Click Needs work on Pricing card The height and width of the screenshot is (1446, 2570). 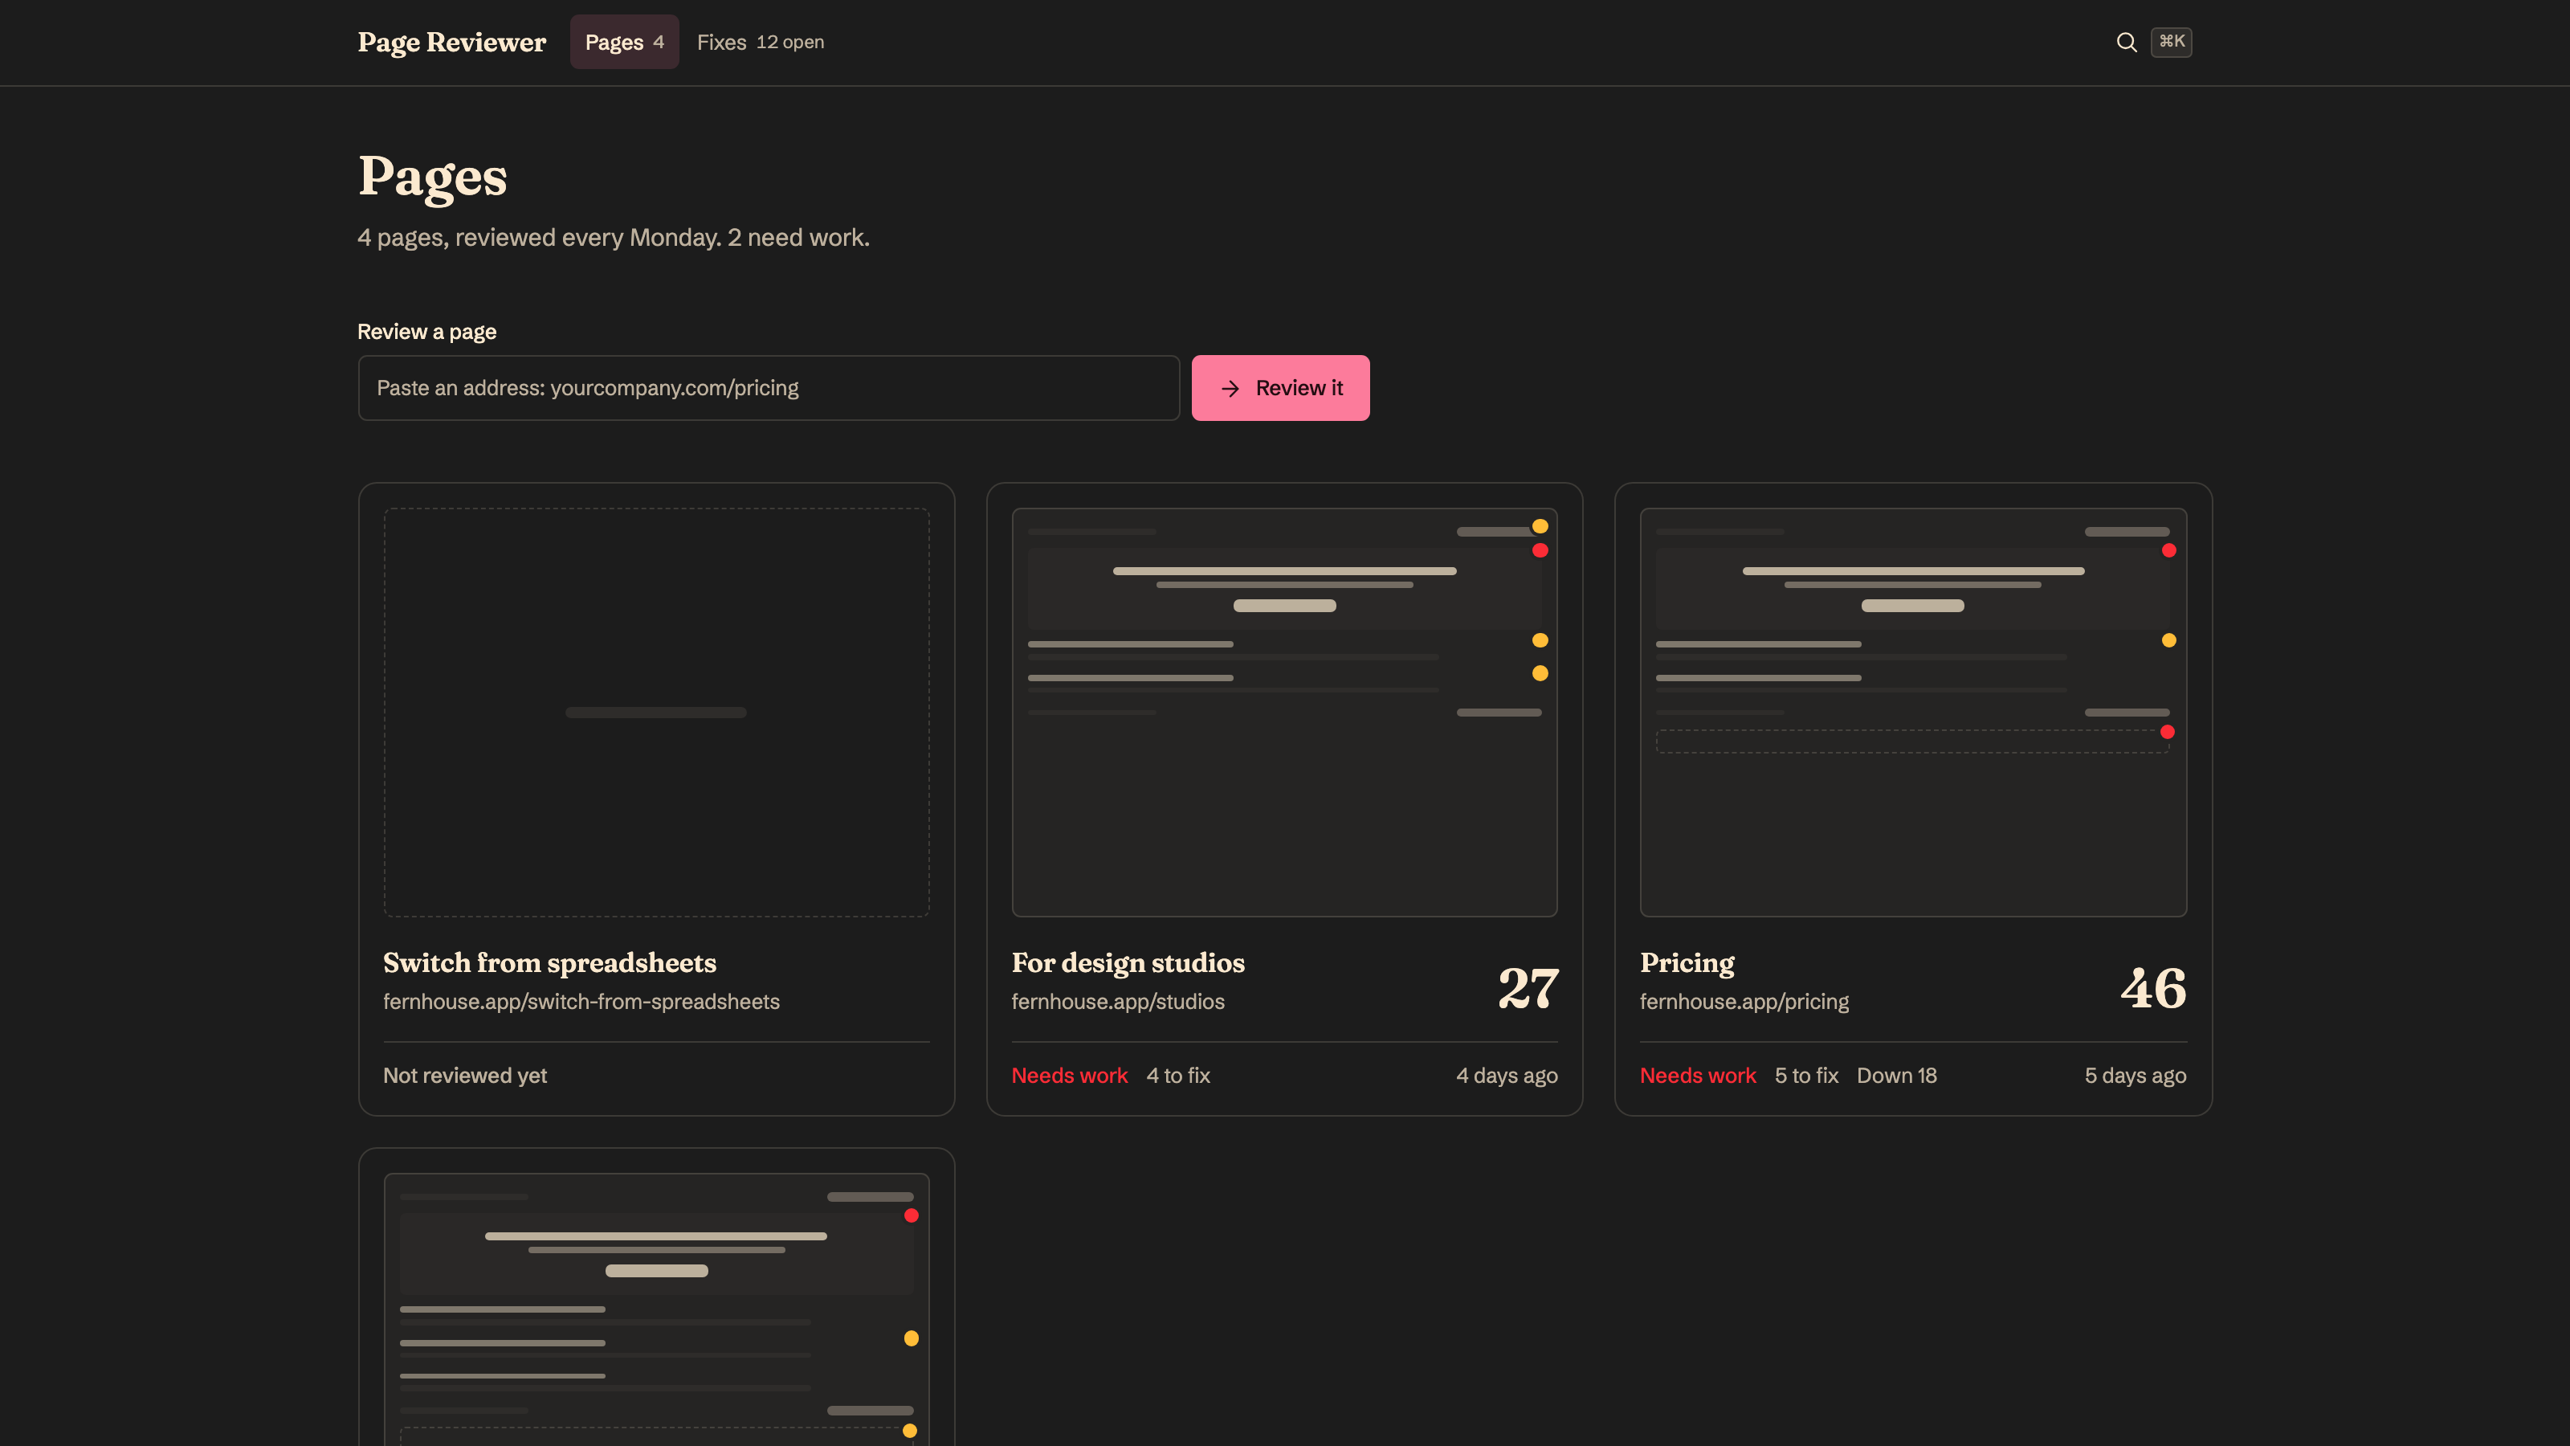(1698, 1076)
